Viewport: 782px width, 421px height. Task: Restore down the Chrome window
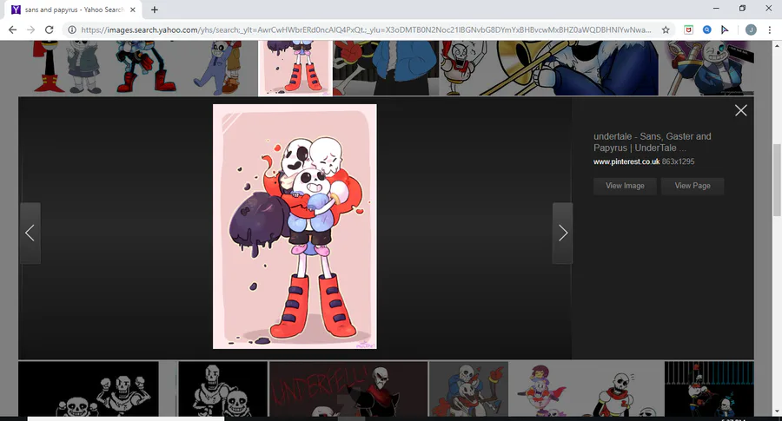742,9
